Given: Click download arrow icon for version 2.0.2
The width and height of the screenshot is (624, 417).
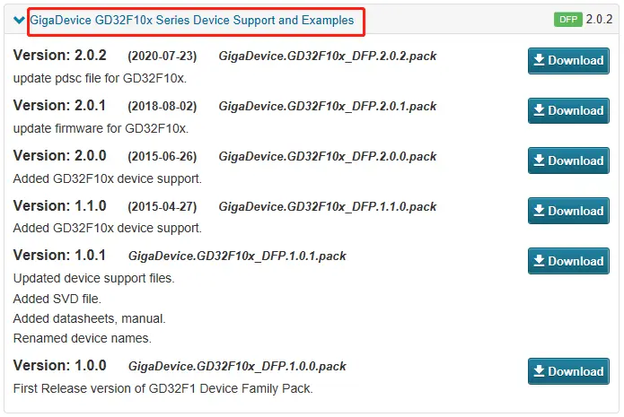Looking at the screenshot, I should pyautogui.click(x=540, y=60).
